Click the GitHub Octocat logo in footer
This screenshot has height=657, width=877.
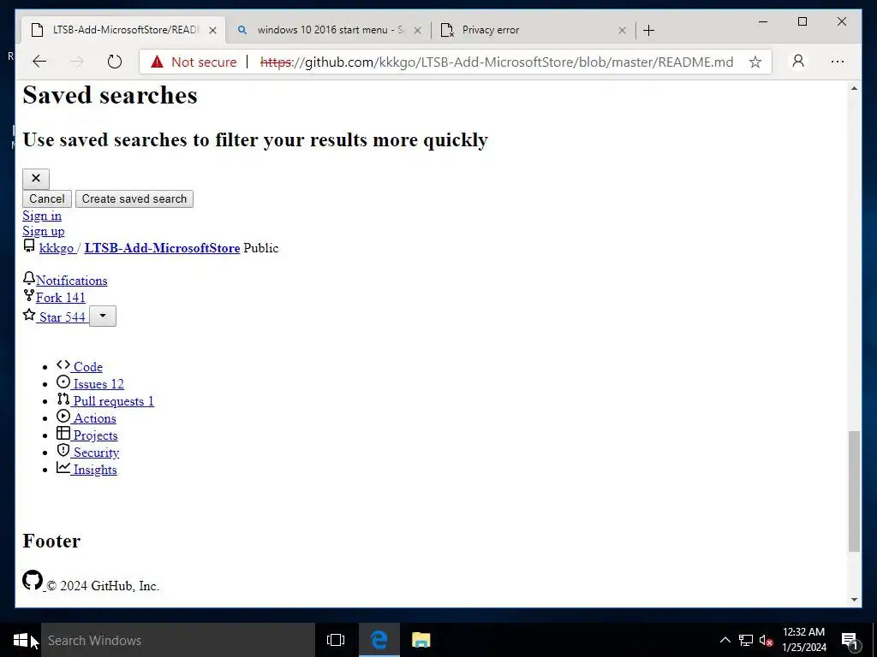33,580
